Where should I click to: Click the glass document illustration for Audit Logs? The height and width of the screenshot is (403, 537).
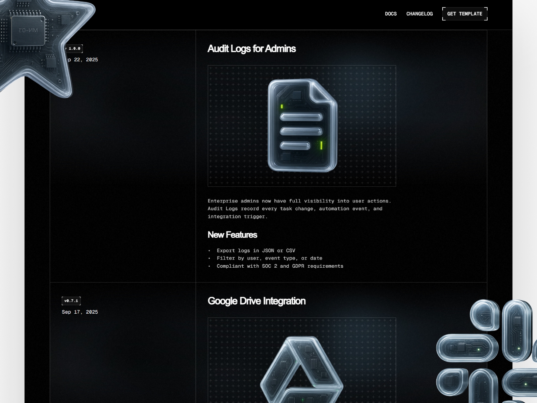(303, 126)
